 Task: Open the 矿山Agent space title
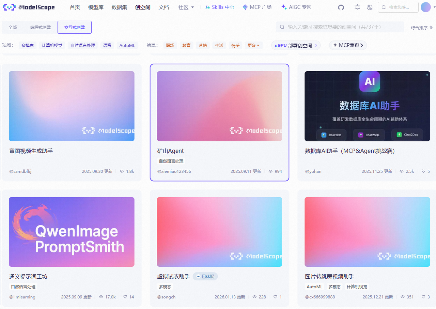(170, 151)
